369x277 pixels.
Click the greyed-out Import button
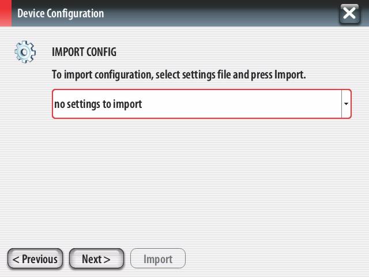[x=158, y=259]
